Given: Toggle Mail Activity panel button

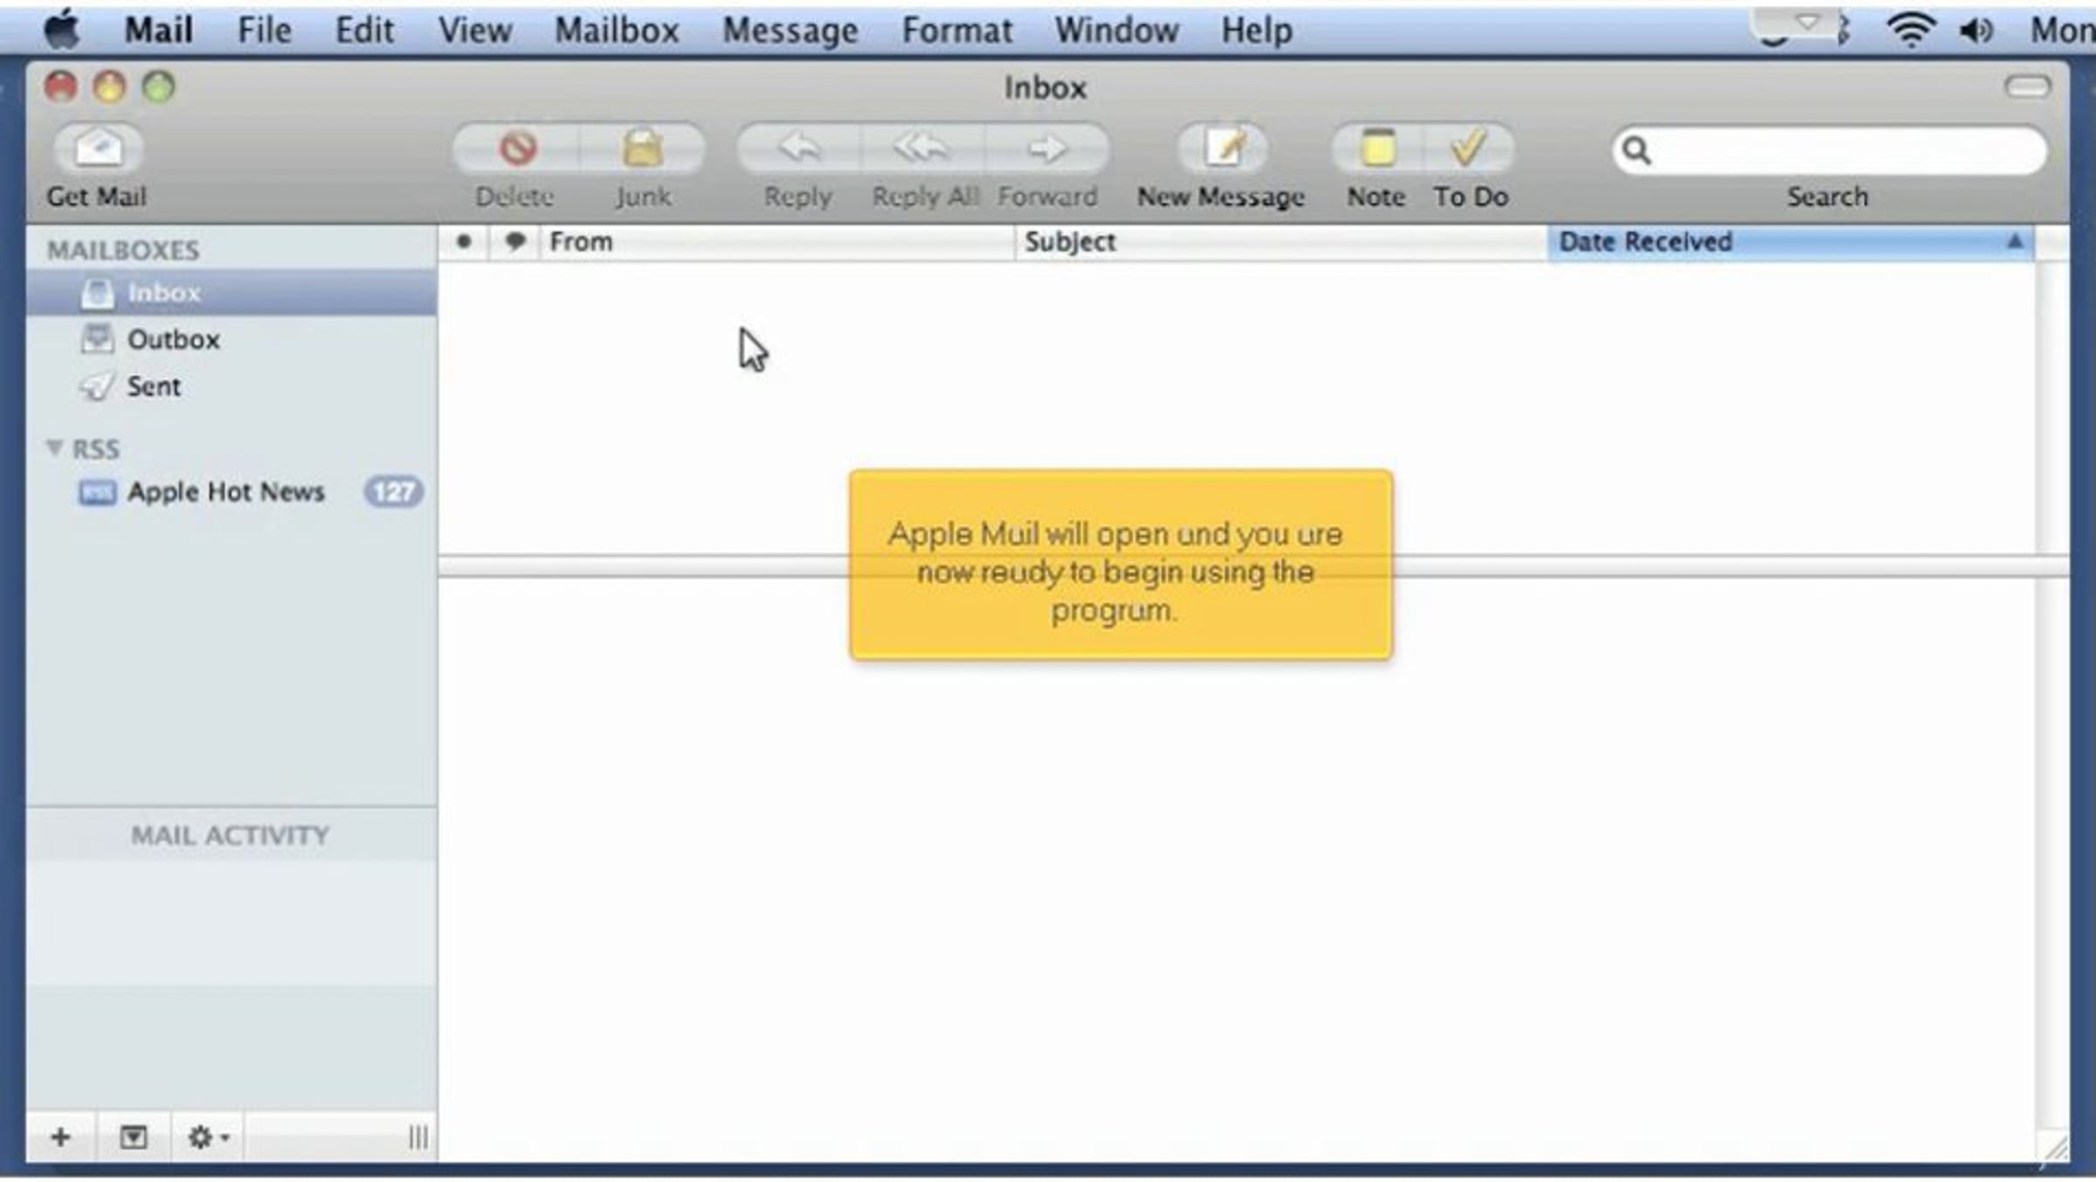Looking at the screenshot, I should [x=133, y=1137].
